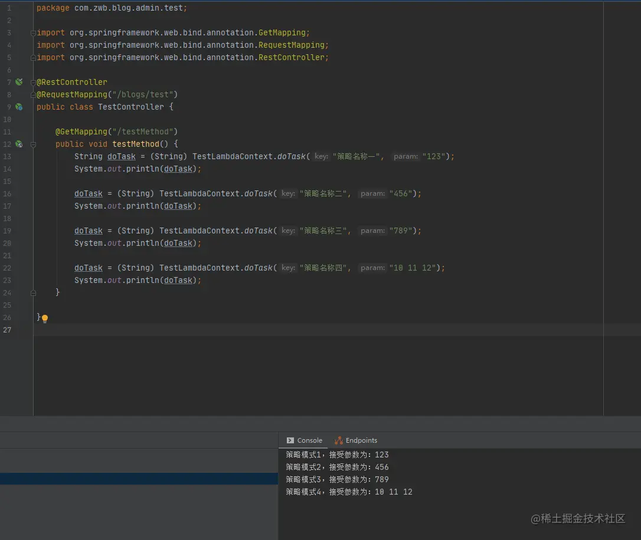Viewport: 641px width, 540px height.
Task: Click the "456" param string literal
Action: (401, 194)
